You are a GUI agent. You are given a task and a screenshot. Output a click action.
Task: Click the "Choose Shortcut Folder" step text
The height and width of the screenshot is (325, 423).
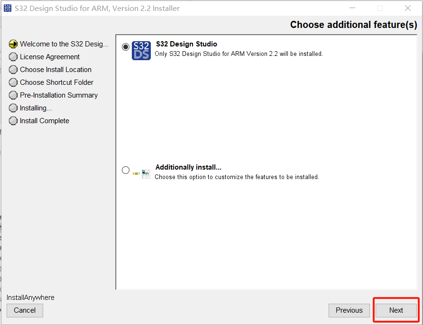tap(56, 82)
